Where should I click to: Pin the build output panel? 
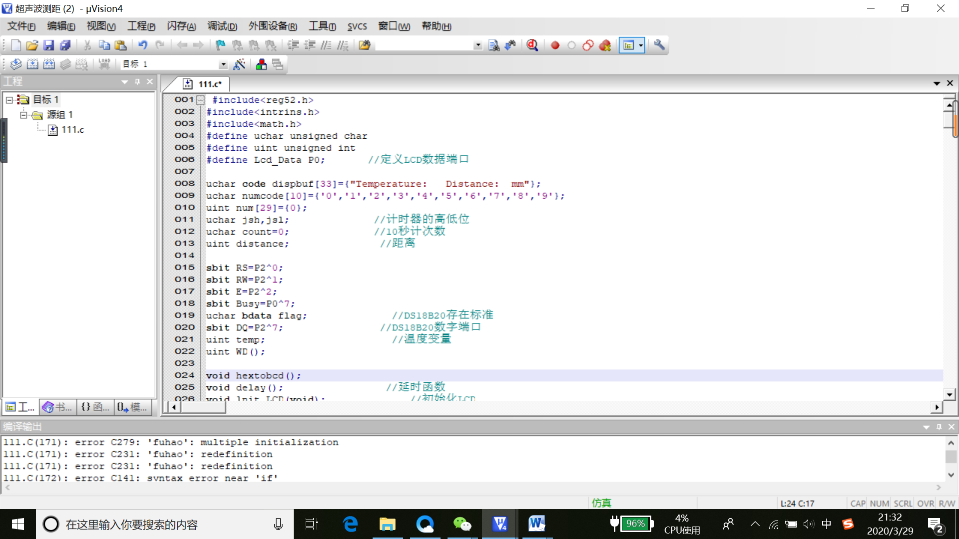[x=939, y=427]
